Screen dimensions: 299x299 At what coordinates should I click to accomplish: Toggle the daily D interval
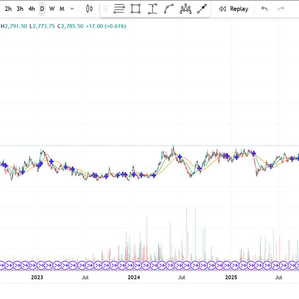click(x=42, y=9)
